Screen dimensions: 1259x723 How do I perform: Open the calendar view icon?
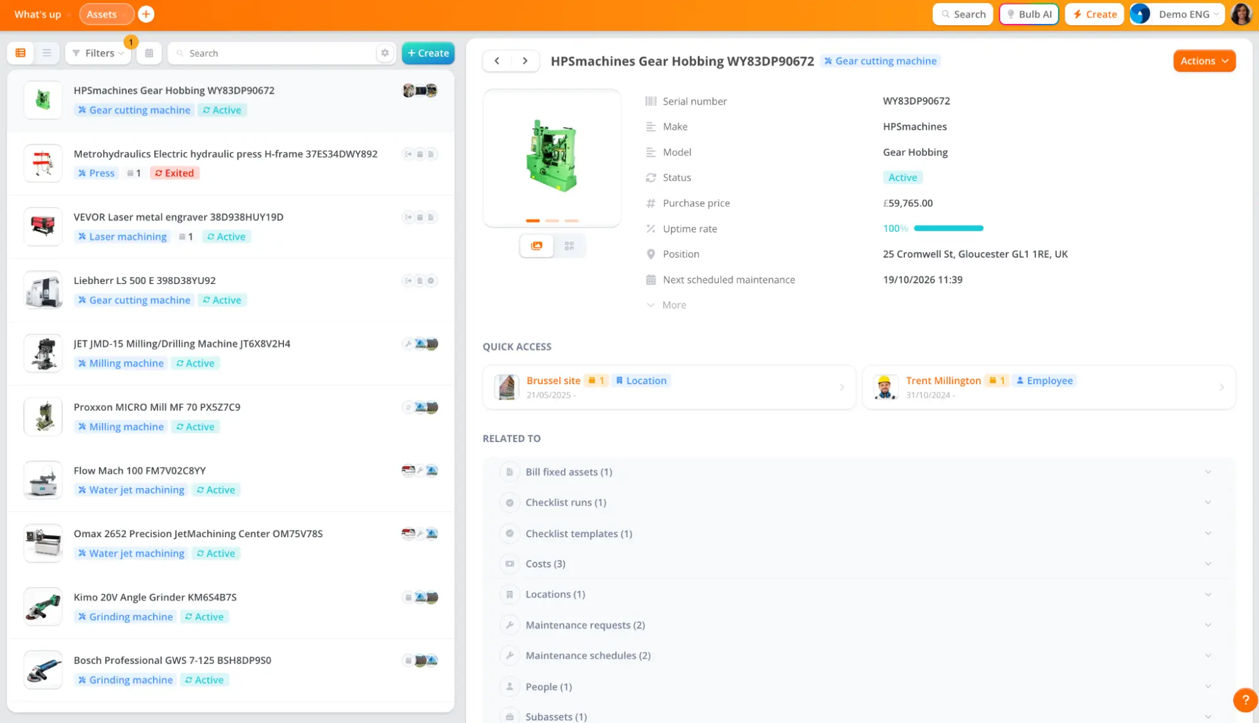(149, 53)
